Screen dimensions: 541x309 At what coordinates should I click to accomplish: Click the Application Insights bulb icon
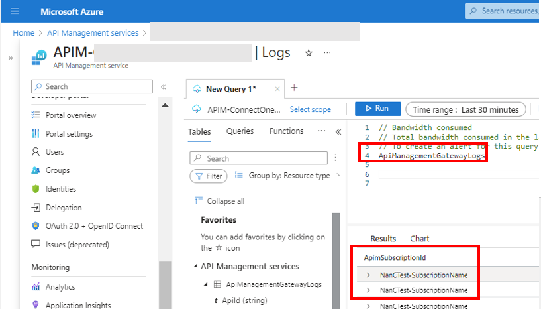36,304
